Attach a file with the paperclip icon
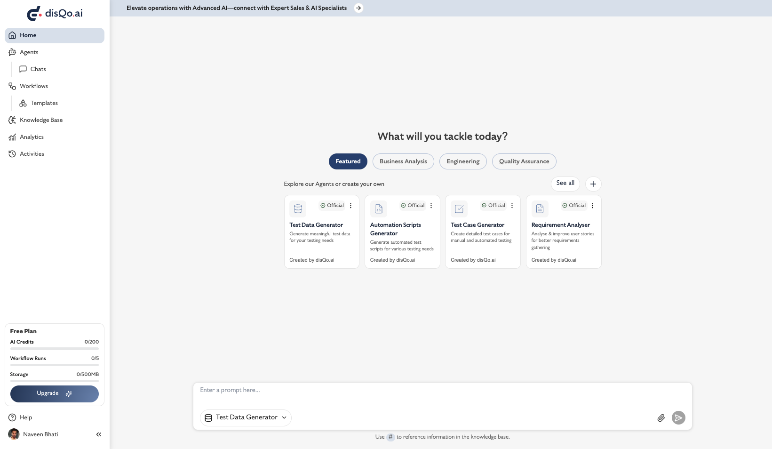 click(661, 417)
